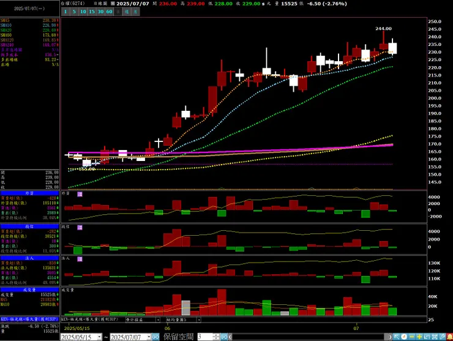Screen dimensions: 453x341
Task: Open the purple settings icon in 外資 panel
Action: click(x=80, y=194)
